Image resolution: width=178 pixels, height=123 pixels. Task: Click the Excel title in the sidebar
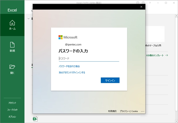pyautogui.click(x=12, y=10)
